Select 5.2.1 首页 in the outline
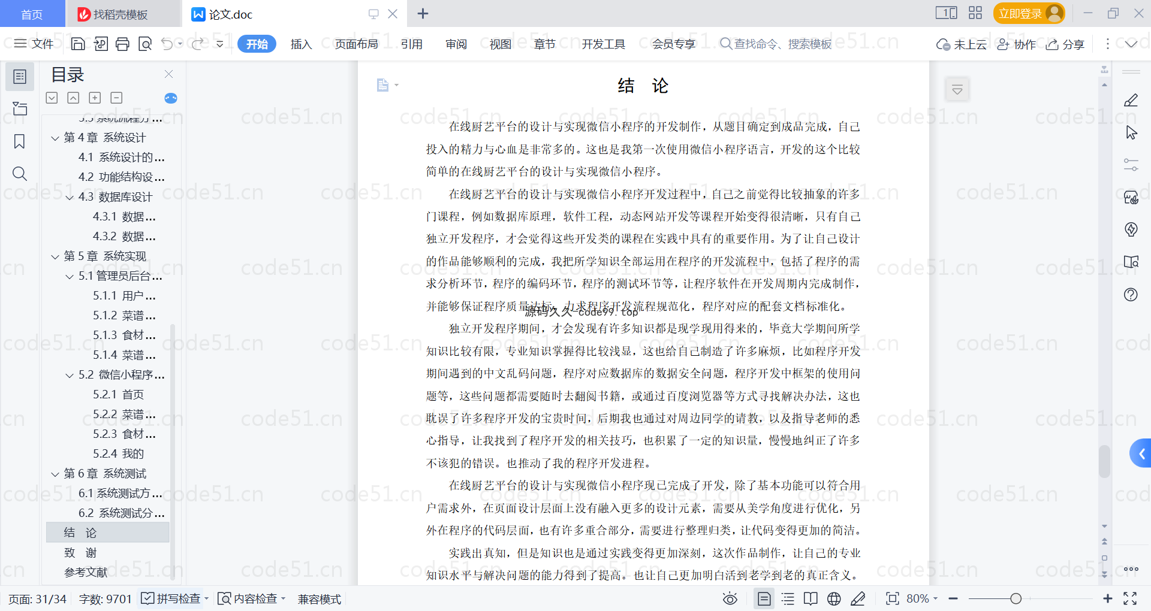Image resolution: width=1151 pixels, height=611 pixels. pos(118,394)
